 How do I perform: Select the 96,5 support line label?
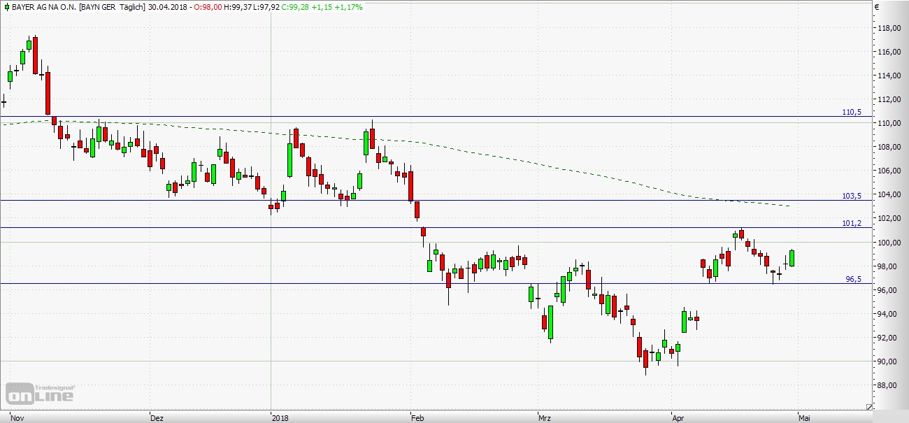point(854,279)
